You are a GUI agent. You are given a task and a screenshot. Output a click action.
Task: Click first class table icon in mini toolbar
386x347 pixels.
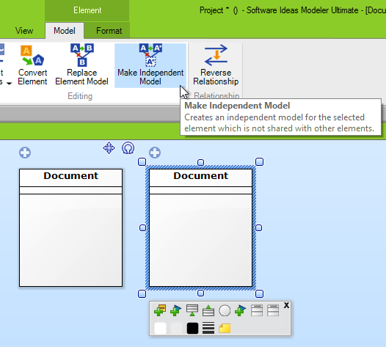click(257, 310)
